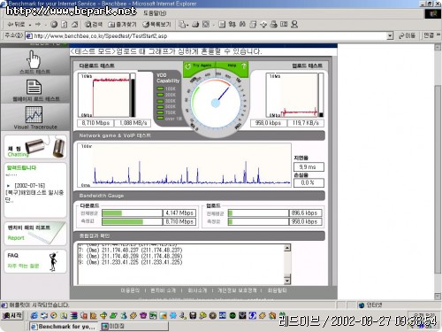Image resolution: width=442 pixels, height=332 pixels.
Task: Click the upload 958,0 kbps value under graph
Action: [268, 123]
